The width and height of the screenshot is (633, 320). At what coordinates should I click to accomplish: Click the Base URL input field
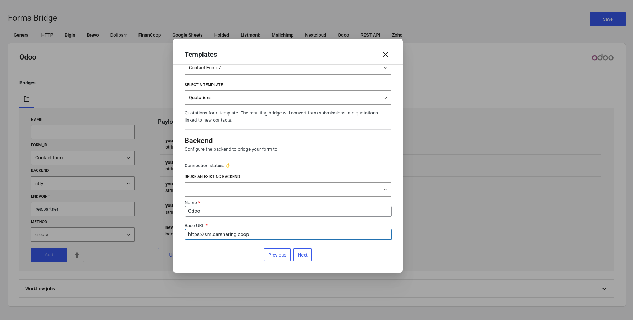click(x=288, y=234)
